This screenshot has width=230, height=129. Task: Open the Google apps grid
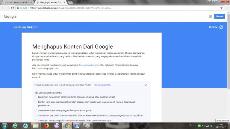point(210,16)
